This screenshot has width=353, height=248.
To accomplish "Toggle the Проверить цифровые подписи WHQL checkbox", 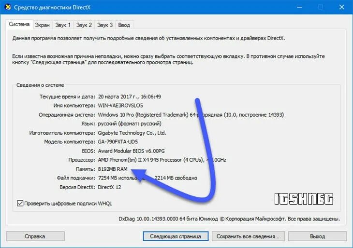I will pos(20,203).
